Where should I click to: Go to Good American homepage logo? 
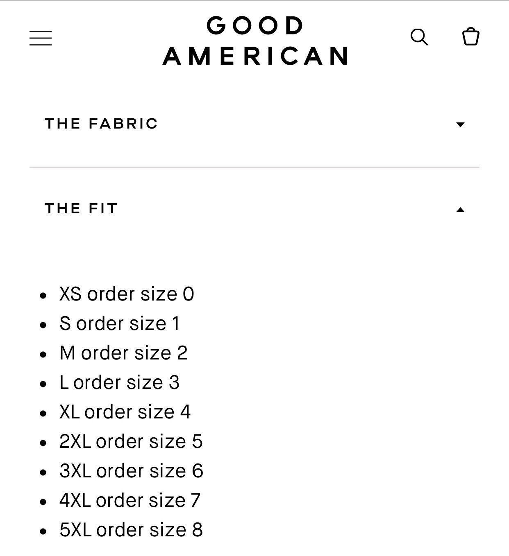pyautogui.click(x=255, y=41)
